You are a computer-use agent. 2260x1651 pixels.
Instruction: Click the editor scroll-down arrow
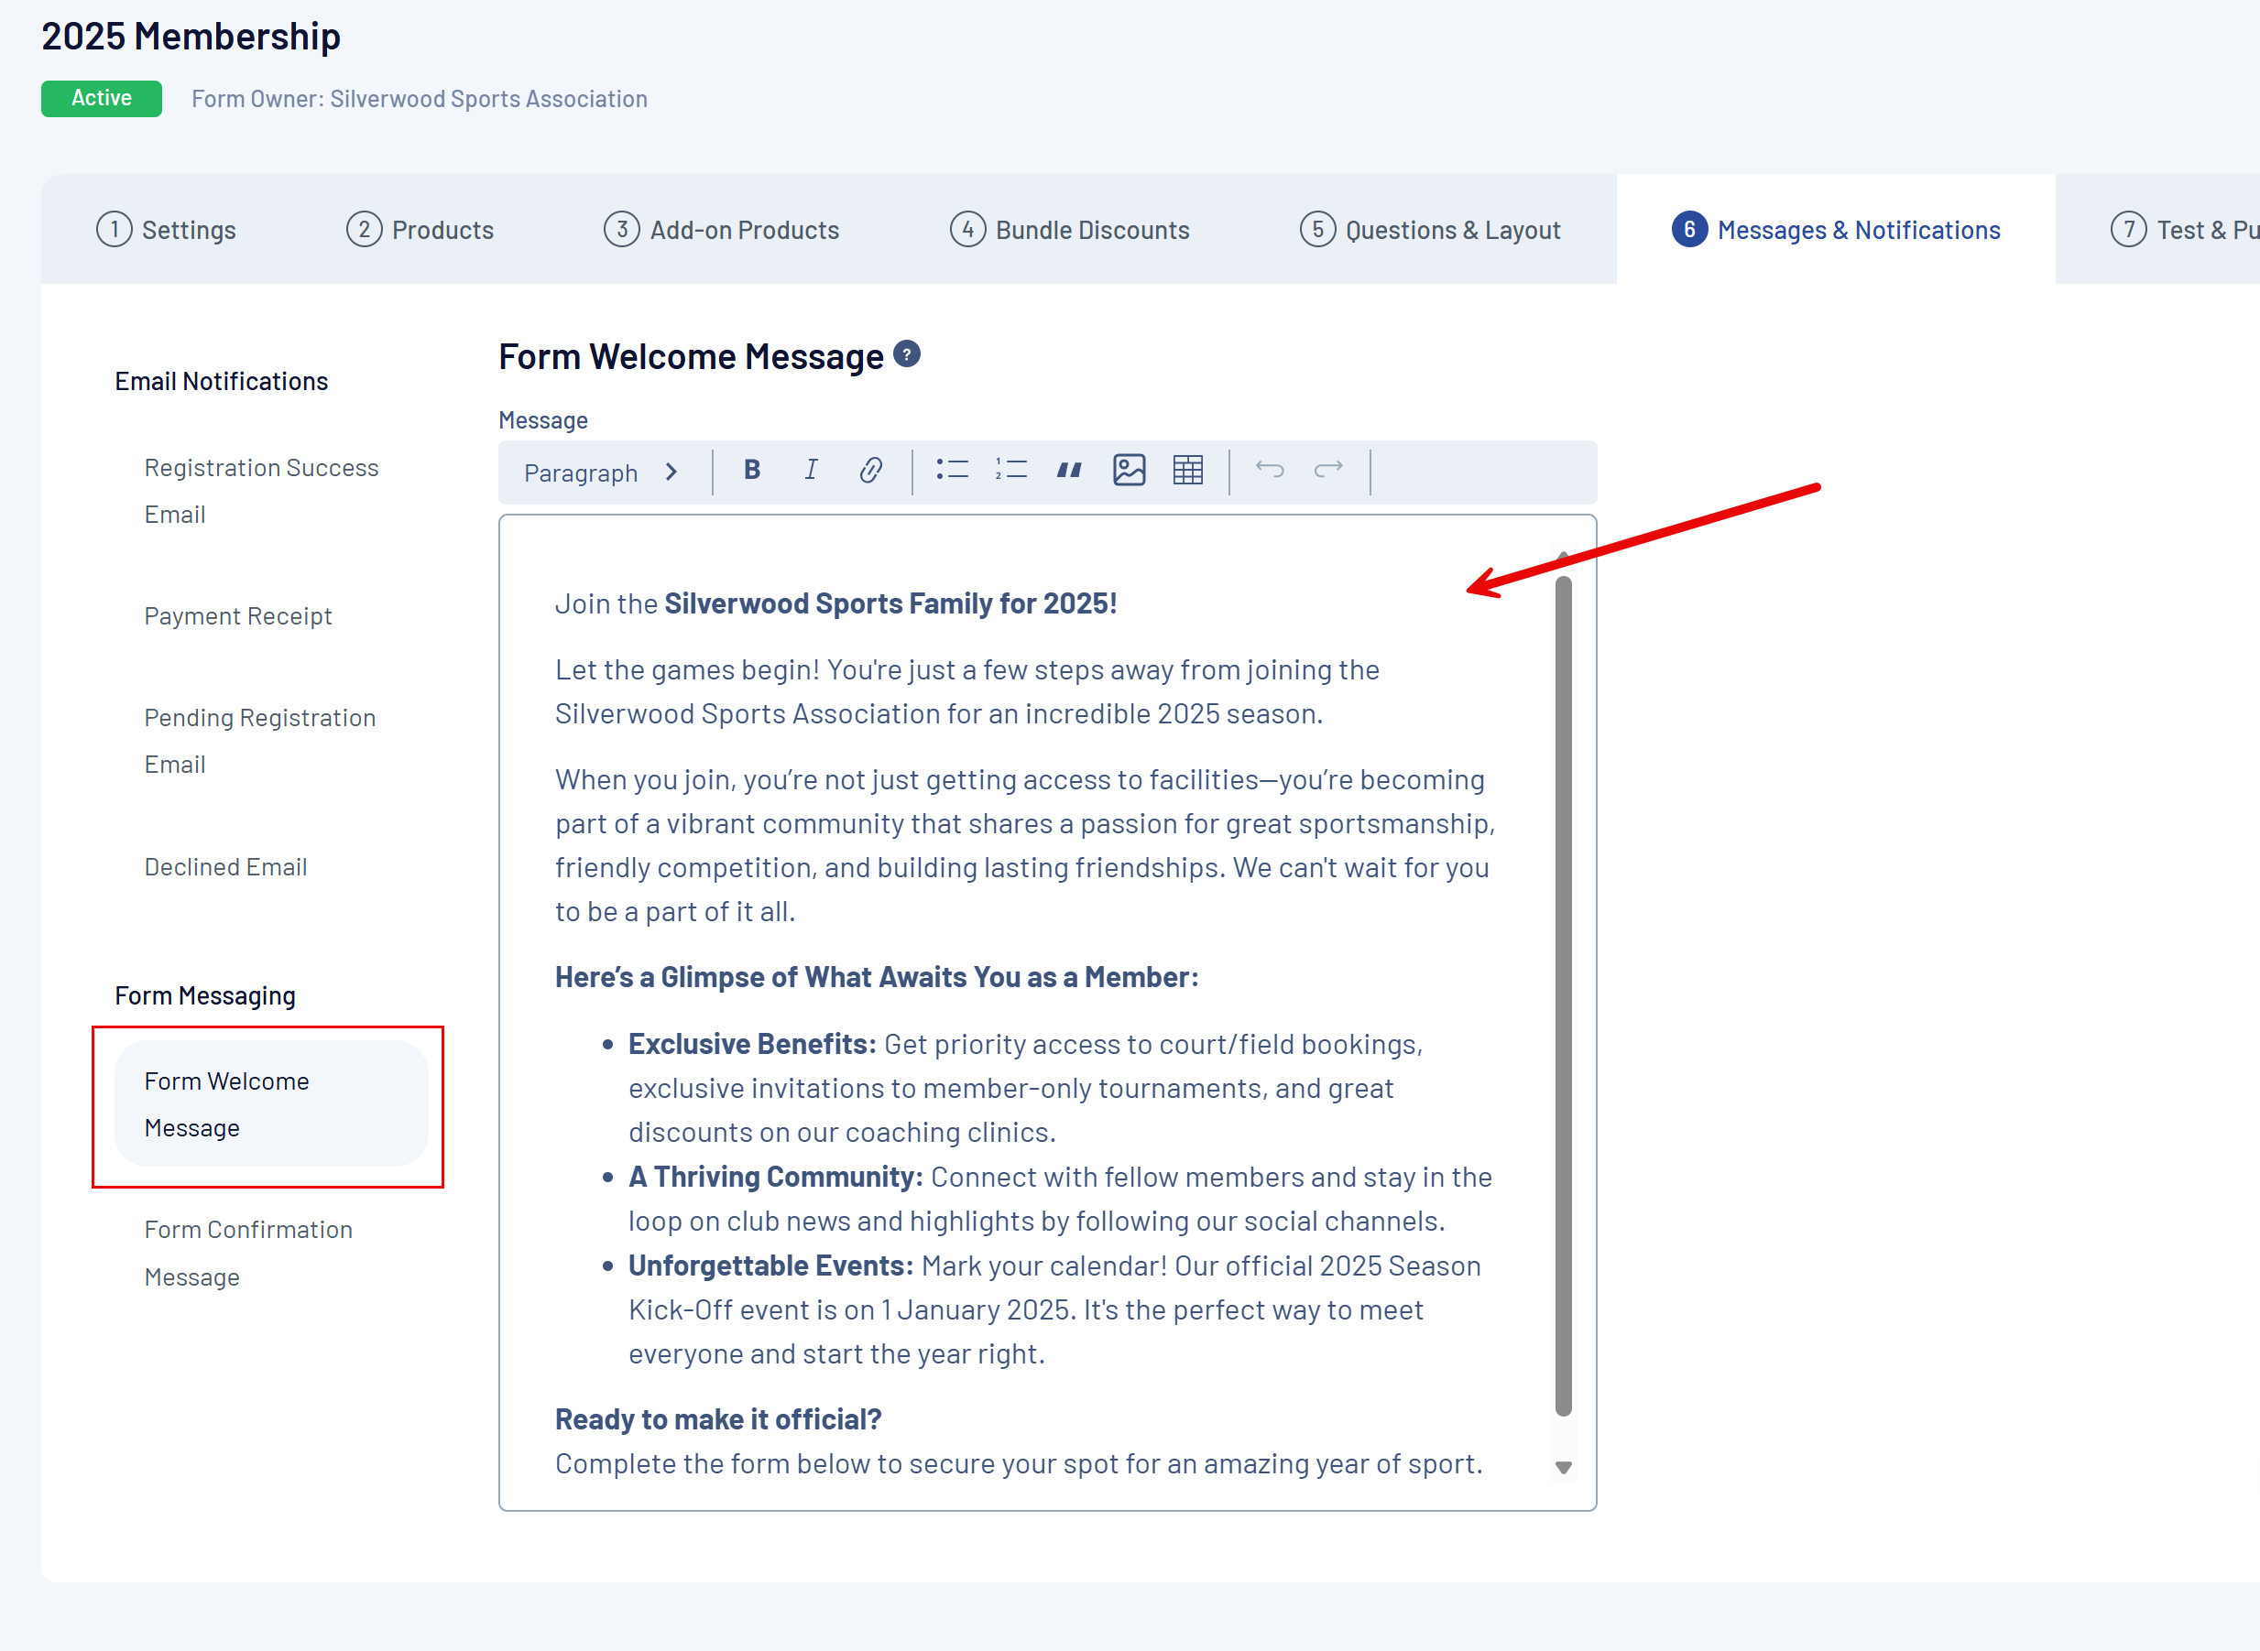[1563, 1467]
